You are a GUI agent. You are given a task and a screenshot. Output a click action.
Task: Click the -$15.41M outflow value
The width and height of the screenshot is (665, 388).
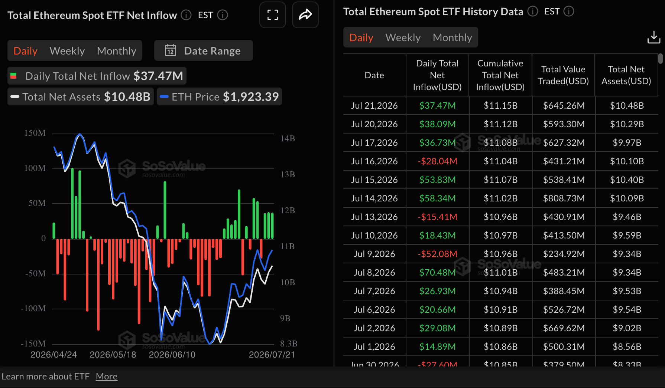437,217
